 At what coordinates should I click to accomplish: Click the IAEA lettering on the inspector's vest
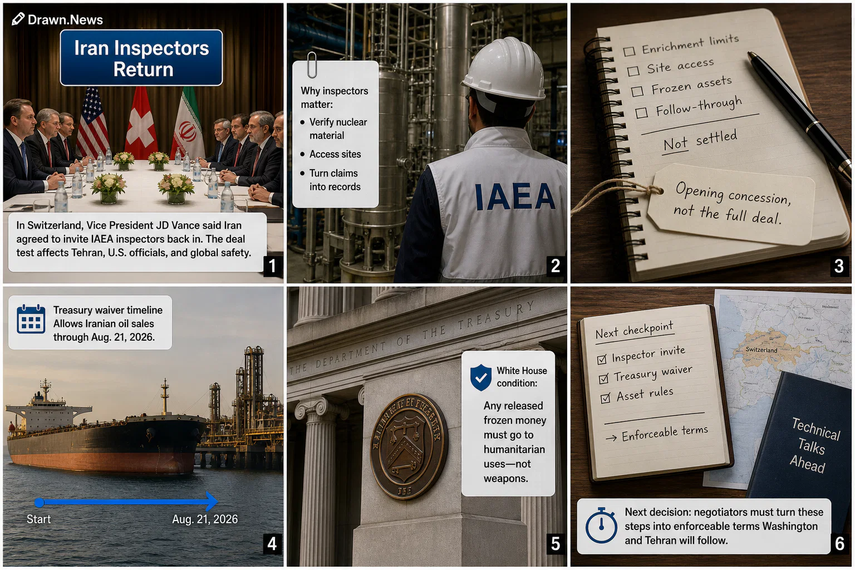pyautogui.click(x=515, y=197)
